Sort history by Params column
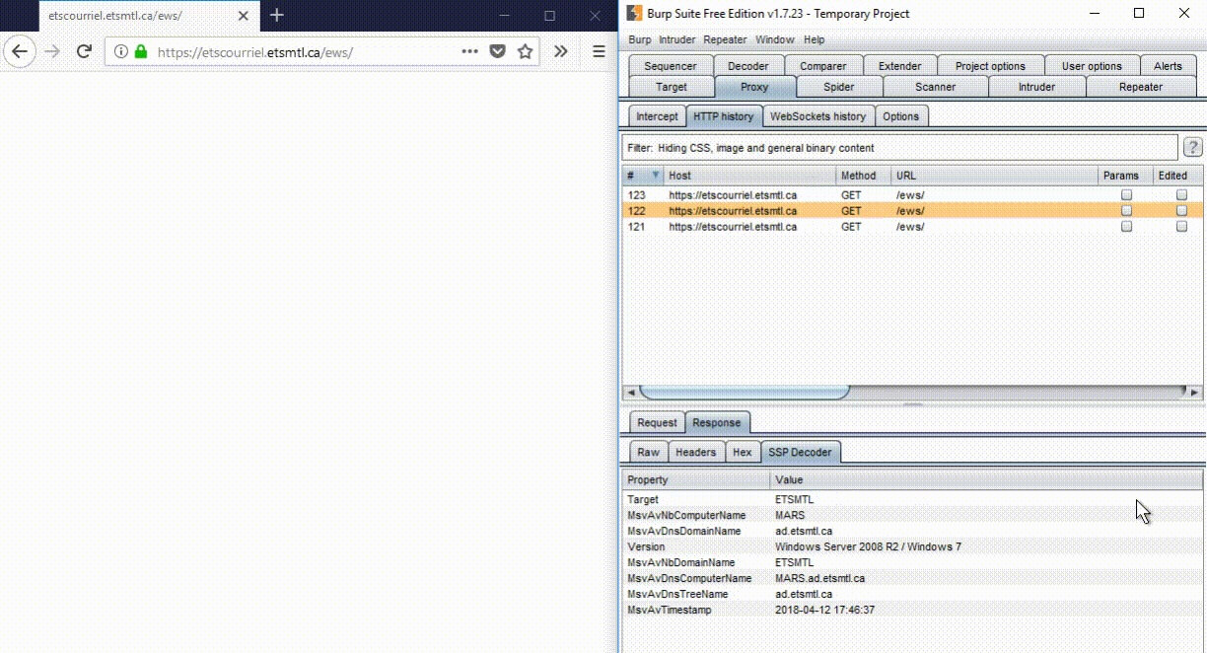The width and height of the screenshot is (1207, 653). 1125,176
